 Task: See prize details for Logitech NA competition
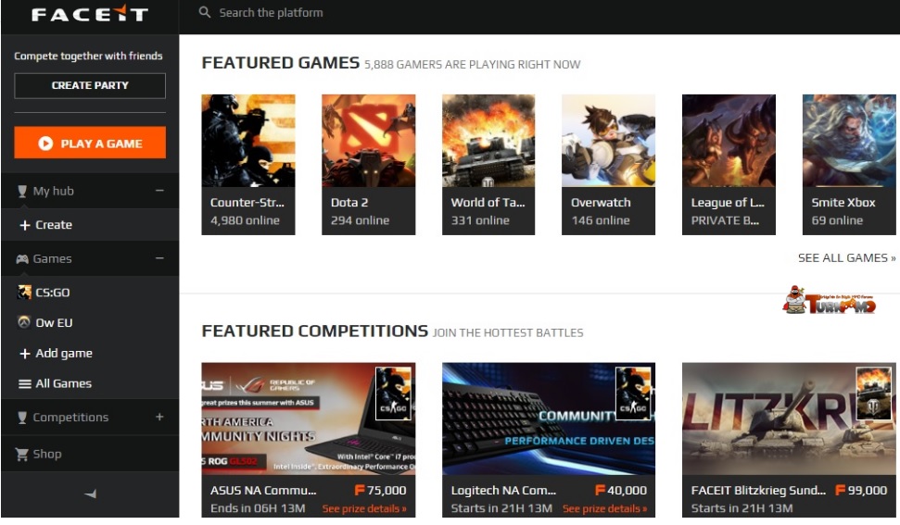605,508
